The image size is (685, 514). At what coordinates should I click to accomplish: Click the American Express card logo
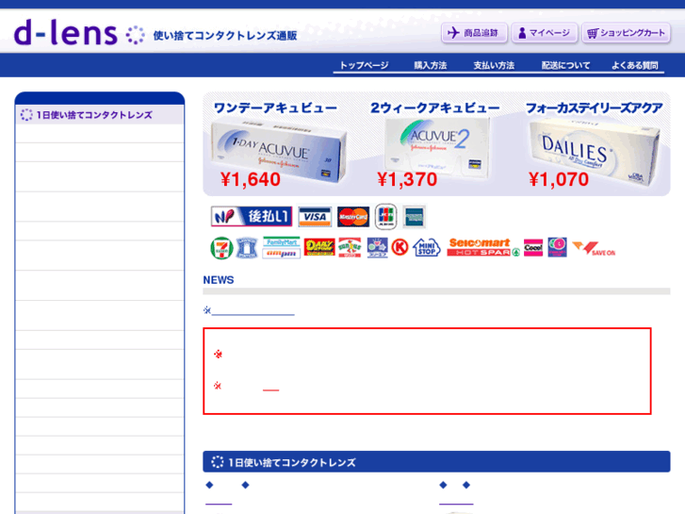click(414, 216)
